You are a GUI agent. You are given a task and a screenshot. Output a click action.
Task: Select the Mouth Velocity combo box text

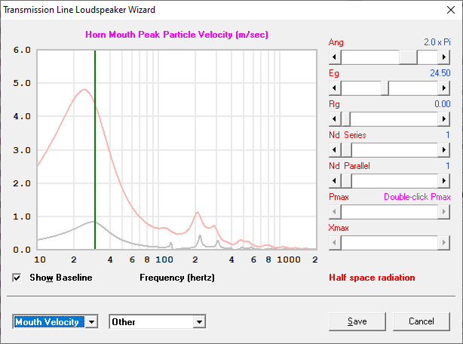49,322
